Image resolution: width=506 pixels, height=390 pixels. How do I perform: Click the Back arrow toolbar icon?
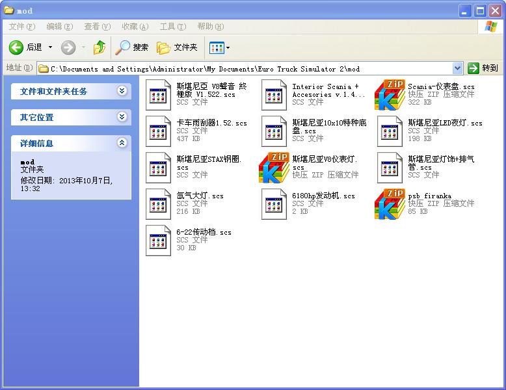[16, 47]
